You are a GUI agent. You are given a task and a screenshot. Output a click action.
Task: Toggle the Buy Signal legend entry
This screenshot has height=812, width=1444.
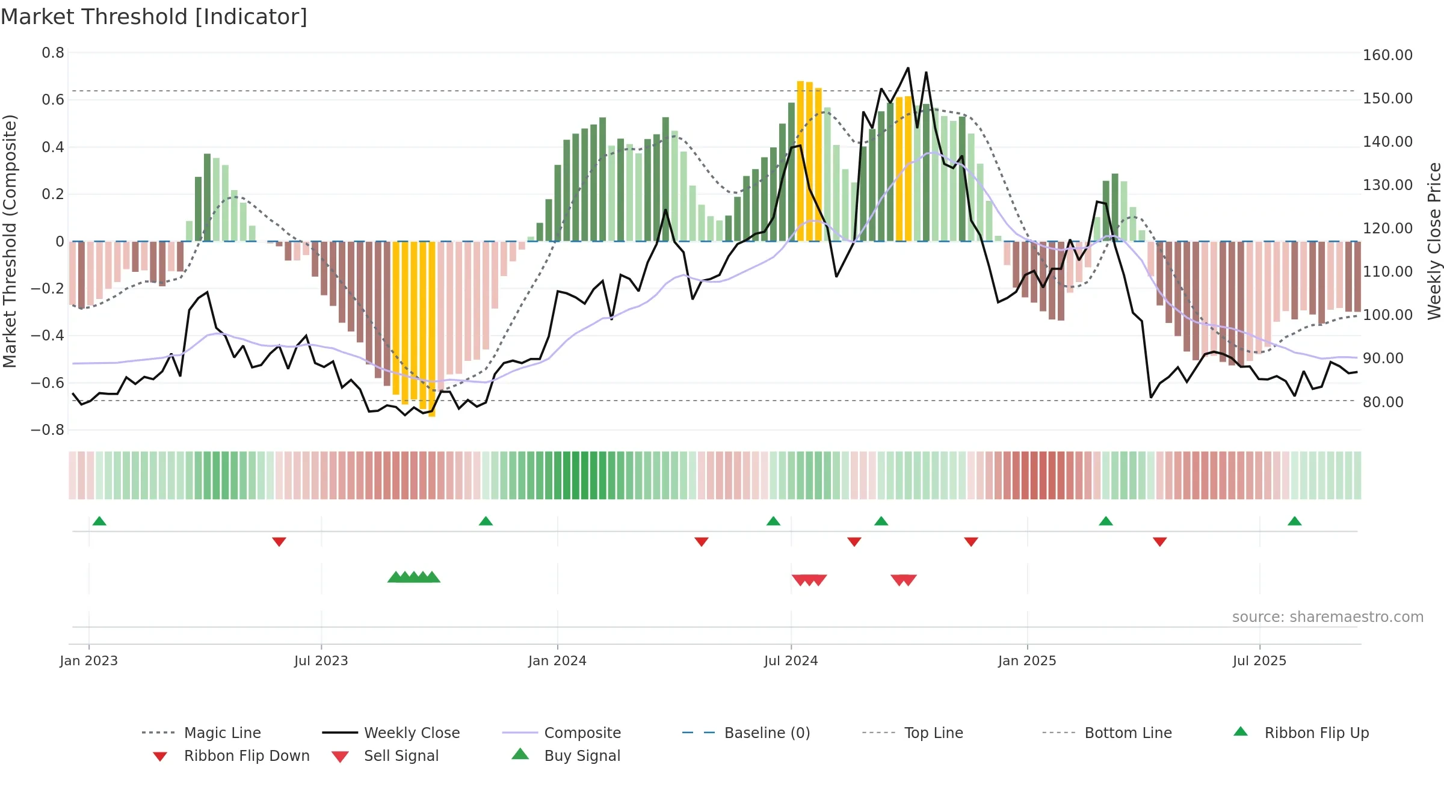pyautogui.click(x=566, y=756)
